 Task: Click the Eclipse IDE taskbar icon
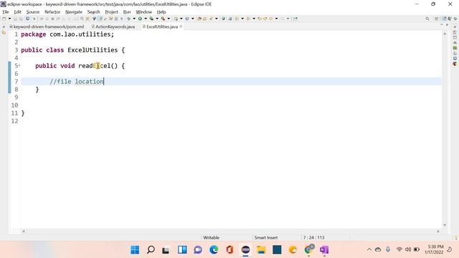[x=245, y=250]
